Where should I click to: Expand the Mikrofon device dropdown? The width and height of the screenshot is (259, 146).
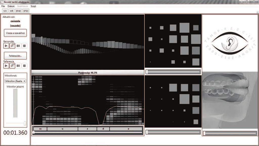(15, 81)
